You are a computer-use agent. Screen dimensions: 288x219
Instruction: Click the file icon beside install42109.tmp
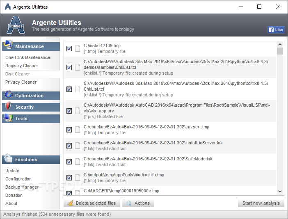coord(78,48)
